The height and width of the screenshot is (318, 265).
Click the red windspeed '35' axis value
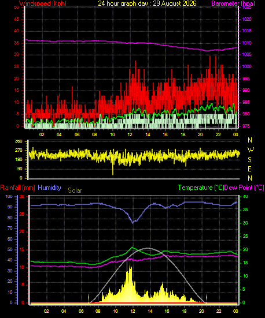tap(16, 43)
